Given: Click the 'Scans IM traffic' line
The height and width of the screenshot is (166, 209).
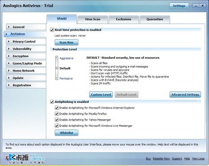Looking at the screenshot, I should (100, 83).
